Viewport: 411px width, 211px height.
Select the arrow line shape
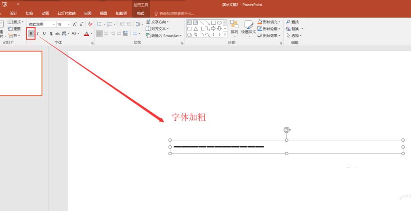point(207,23)
